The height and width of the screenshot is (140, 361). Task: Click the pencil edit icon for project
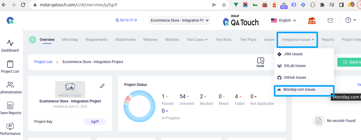102,86
